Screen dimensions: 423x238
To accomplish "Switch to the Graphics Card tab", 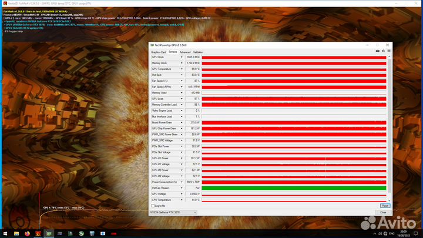I will pyautogui.click(x=159, y=52).
